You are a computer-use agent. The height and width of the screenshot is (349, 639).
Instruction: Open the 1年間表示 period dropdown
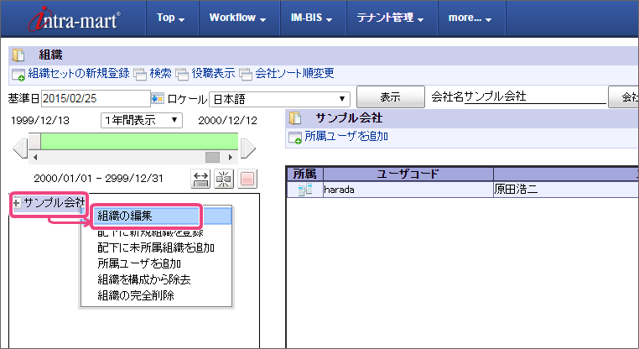click(141, 120)
